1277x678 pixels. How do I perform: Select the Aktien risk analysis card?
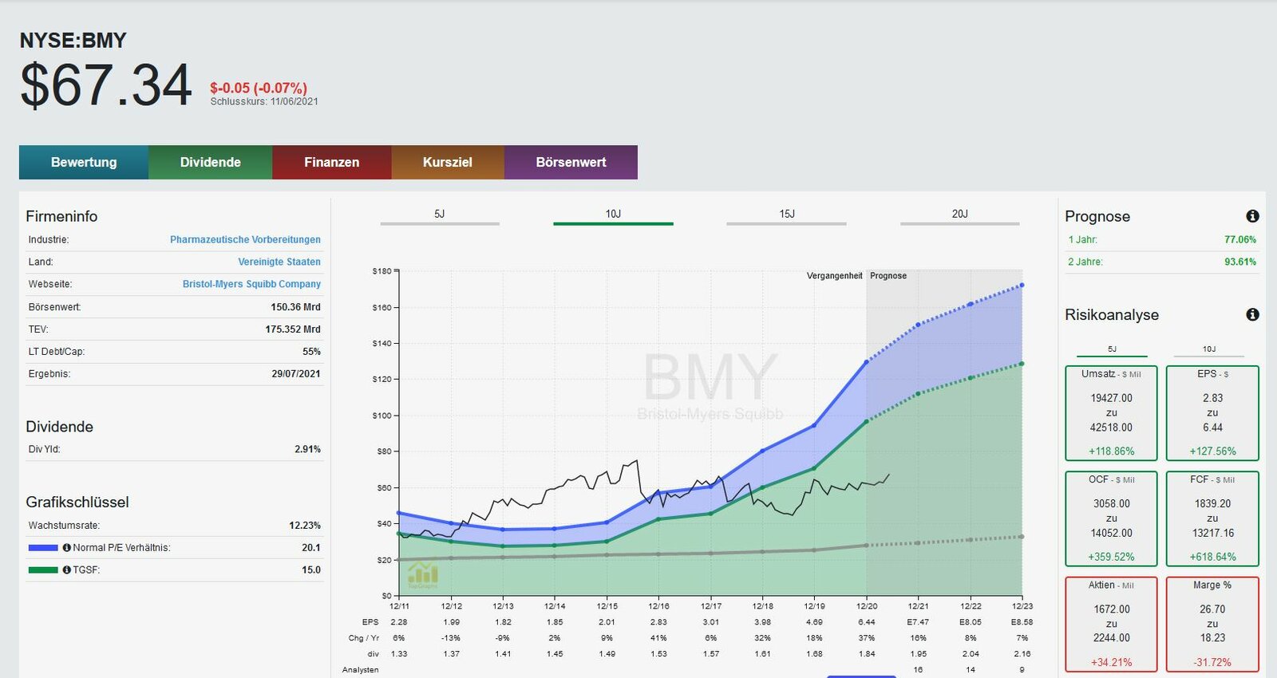click(1111, 625)
